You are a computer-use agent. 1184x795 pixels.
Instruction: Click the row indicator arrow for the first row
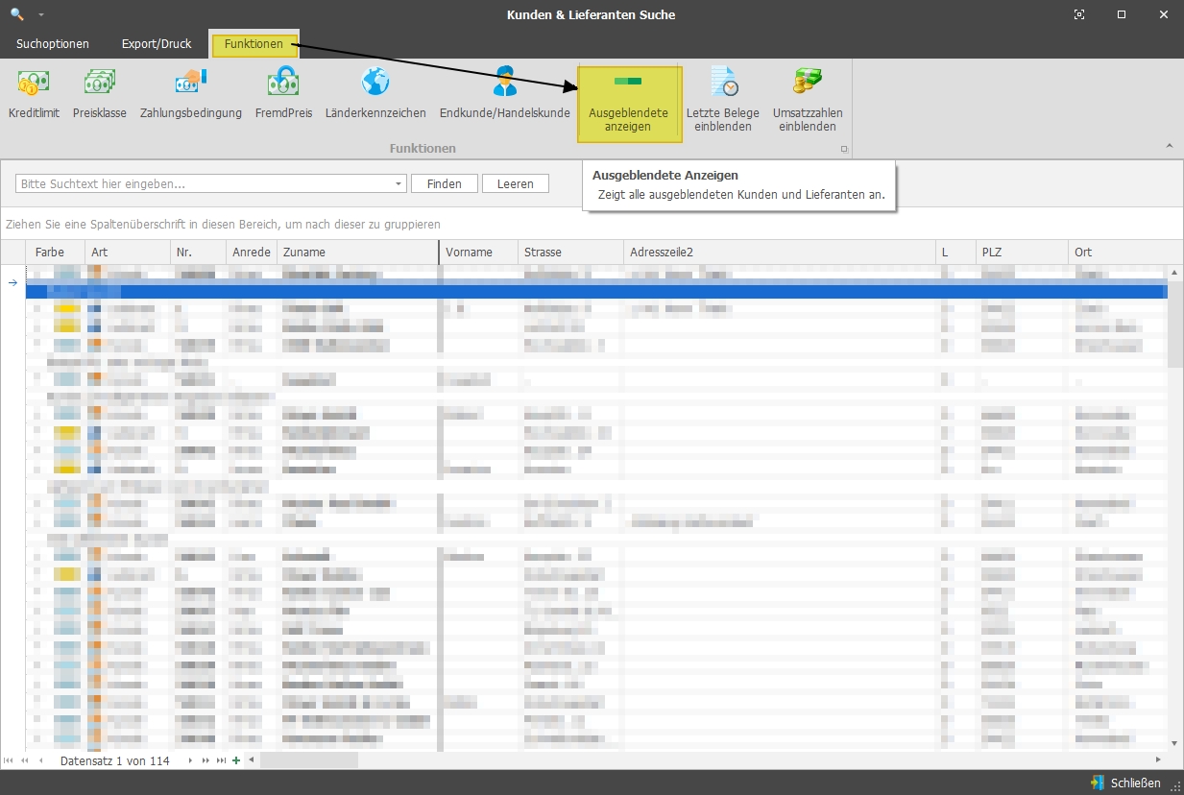point(12,283)
